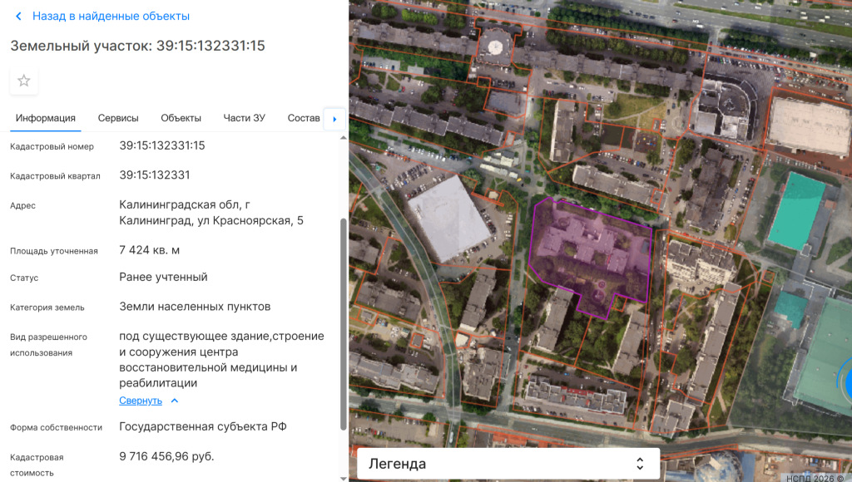Click the 'НСПД 2026 ©' map attribution

[815, 477]
